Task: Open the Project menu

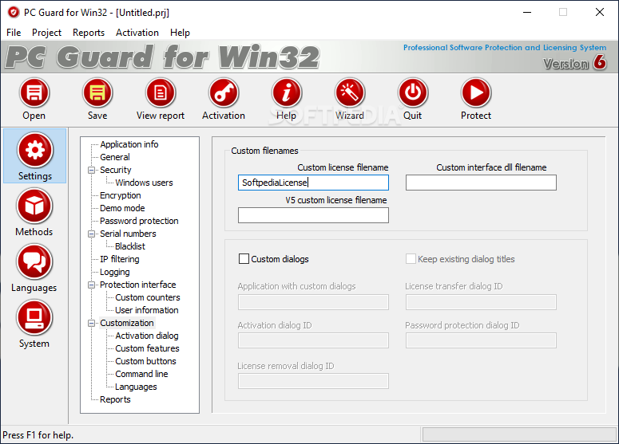Action: click(x=46, y=33)
